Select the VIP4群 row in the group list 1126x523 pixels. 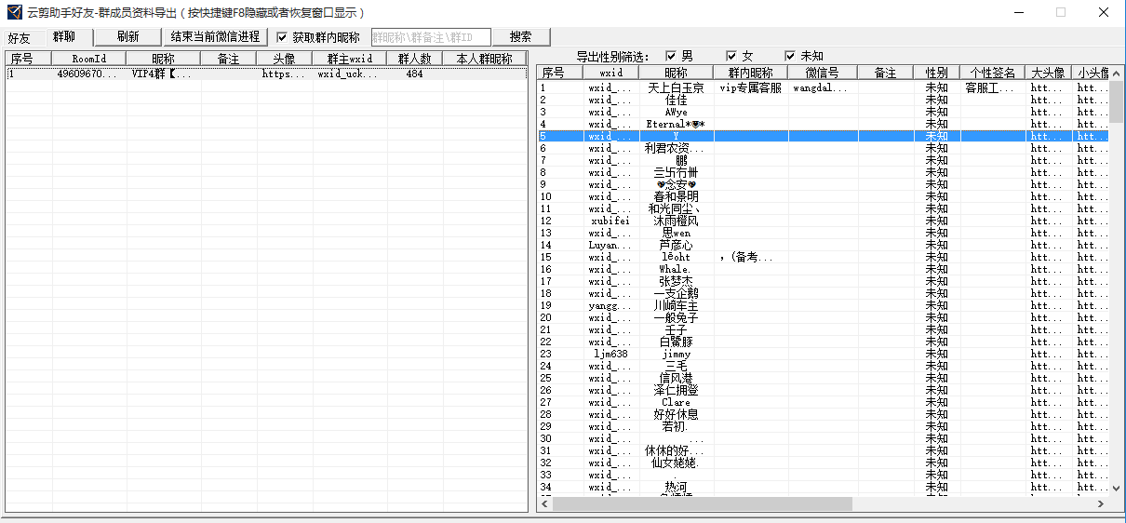click(158, 74)
